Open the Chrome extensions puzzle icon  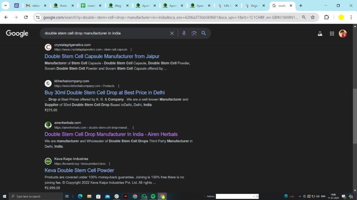tap(326, 17)
